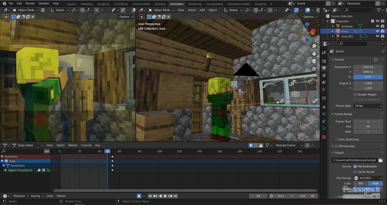Viewport: 387px width, 205px height.
Task: Open the Render properties tab
Action: click(324, 61)
